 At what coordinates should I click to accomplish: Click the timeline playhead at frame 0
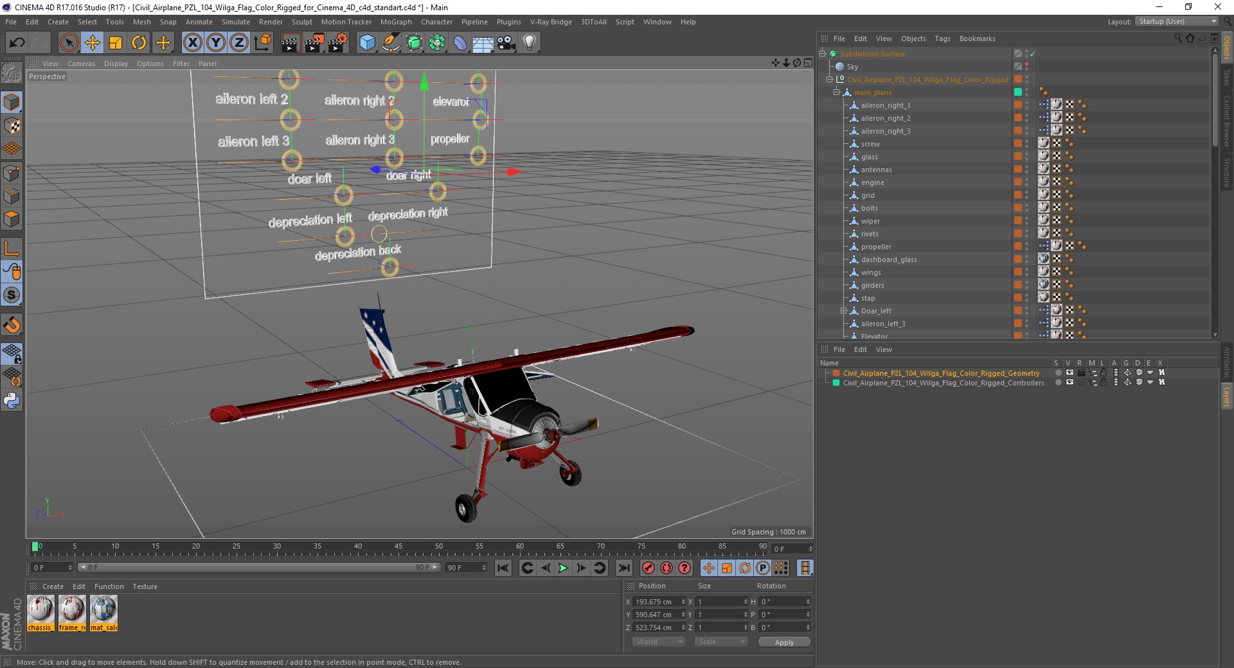[35, 547]
